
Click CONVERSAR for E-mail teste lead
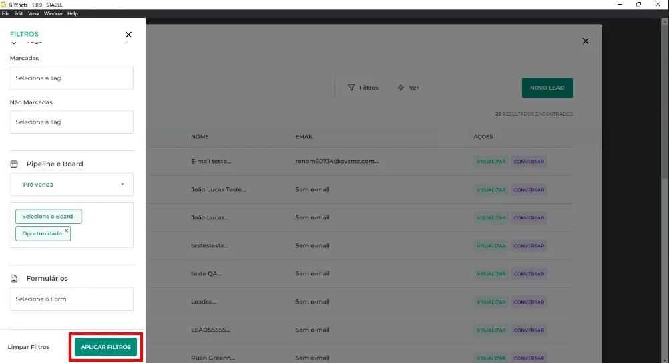(529, 162)
